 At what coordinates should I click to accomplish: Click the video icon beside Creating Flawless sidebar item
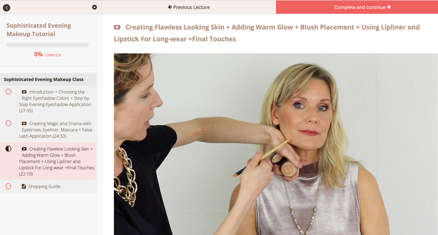coord(24,149)
